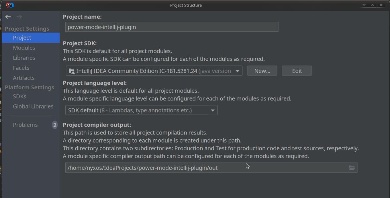
Task: Open SDKs under Platform Settings
Action: pos(19,96)
